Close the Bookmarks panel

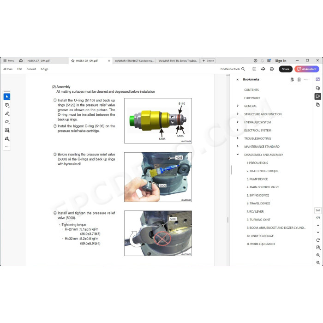click(237, 79)
